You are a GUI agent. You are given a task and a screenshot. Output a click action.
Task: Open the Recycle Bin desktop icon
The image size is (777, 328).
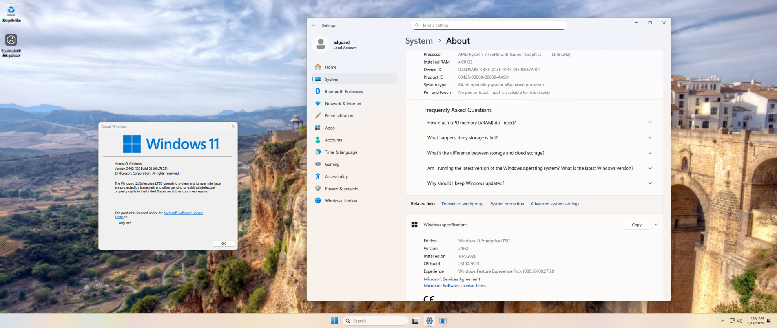pos(11,12)
